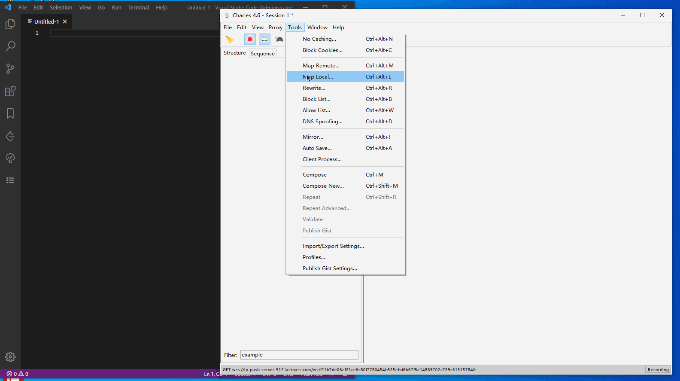Open the Charles Edit menu

pyautogui.click(x=242, y=27)
